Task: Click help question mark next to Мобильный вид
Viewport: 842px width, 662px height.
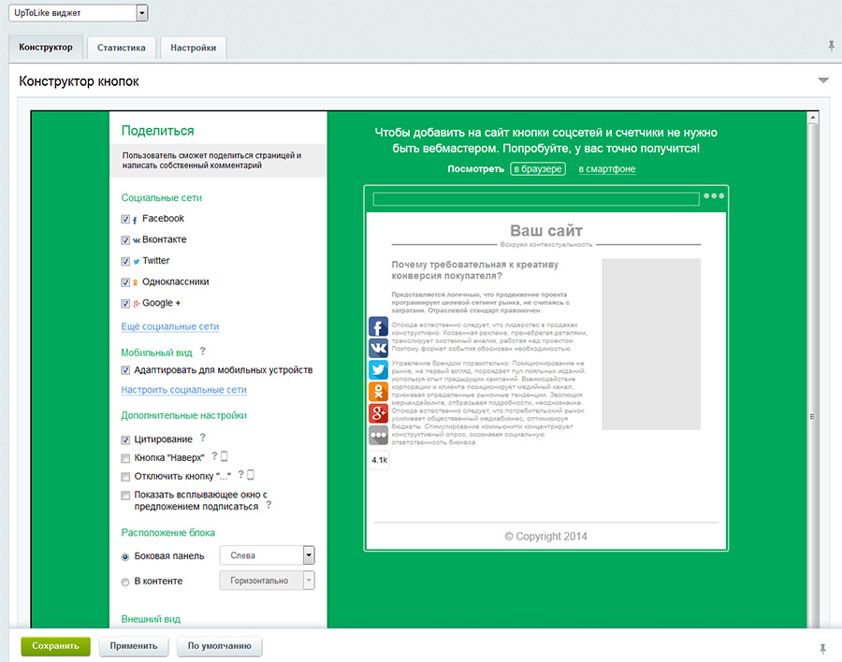Action: [x=203, y=352]
